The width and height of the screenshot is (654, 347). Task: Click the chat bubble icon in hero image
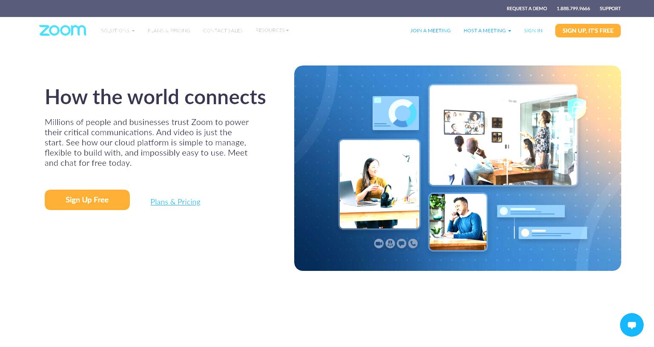[402, 243]
